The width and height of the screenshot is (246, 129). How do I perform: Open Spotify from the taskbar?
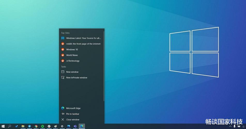pos(43,126)
